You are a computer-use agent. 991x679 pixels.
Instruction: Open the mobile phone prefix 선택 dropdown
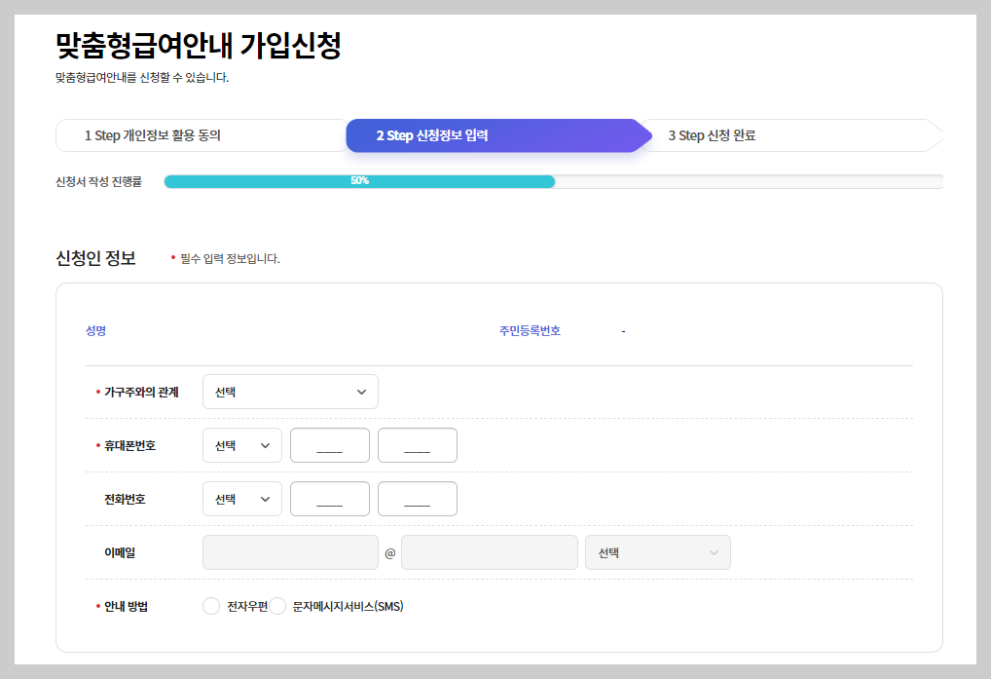click(x=241, y=444)
